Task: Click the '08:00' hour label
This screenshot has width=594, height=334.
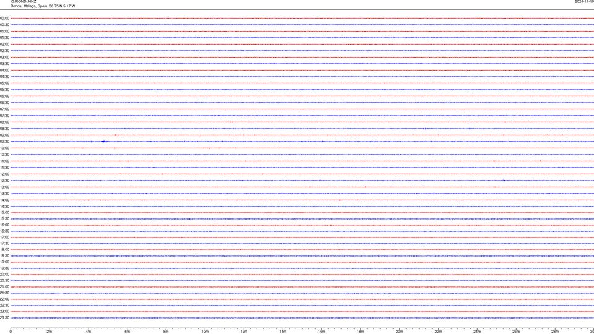Action: pos(4,122)
